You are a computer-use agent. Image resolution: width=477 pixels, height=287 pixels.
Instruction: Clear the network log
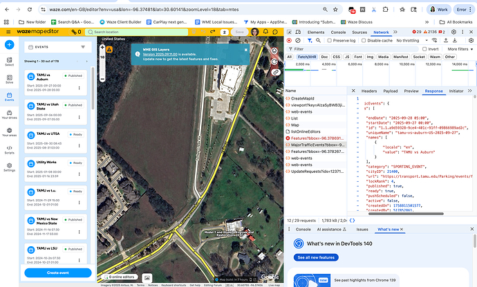[x=298, y=40]
